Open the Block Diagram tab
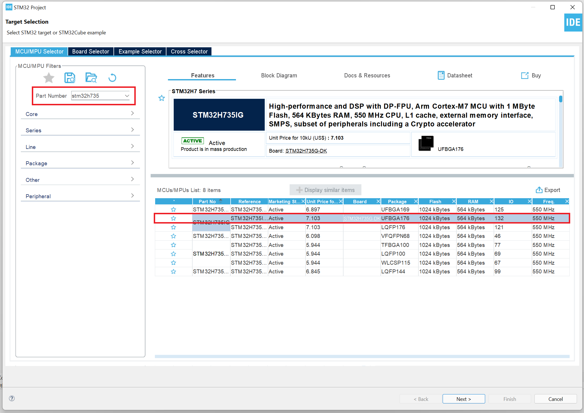 [x=279, y=75]
